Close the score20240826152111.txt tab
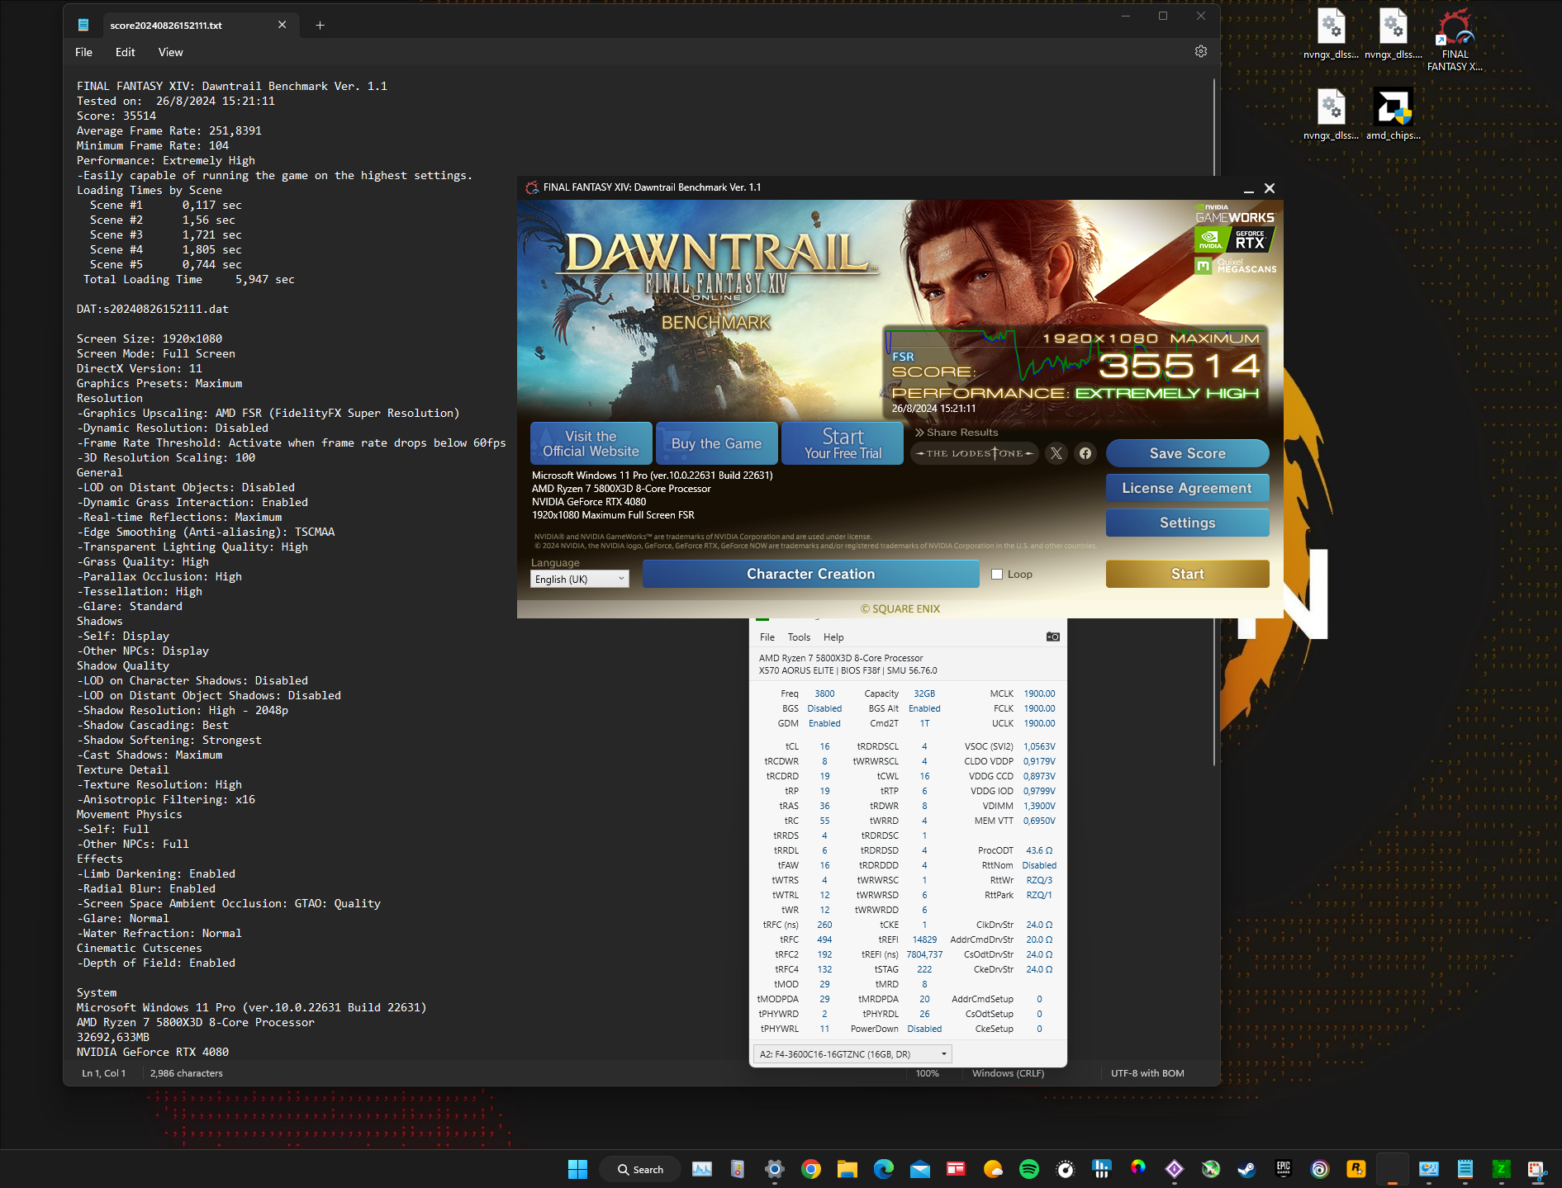This screenshot has height=1188, width=1562. tap(282, 25)
